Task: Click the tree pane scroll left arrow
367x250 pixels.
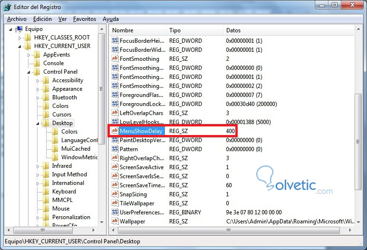Action: pos(9,230)
